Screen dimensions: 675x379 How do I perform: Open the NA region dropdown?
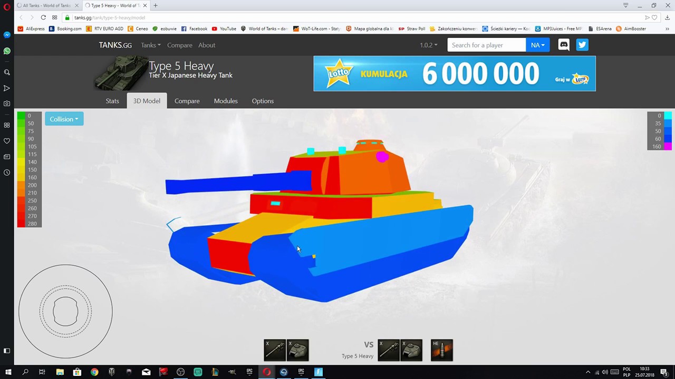tap(538, 45)
